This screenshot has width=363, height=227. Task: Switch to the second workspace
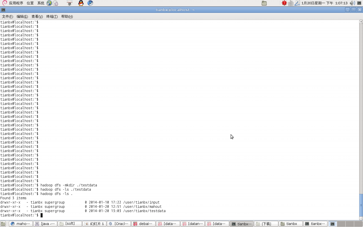[341, 224]
